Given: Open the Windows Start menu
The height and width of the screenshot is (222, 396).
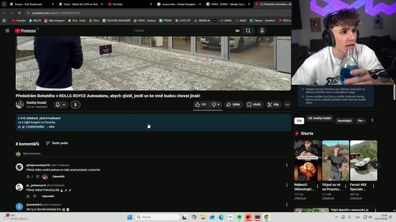Looking at the screenshot, I should pyautogui.click(x=130, y=217).
